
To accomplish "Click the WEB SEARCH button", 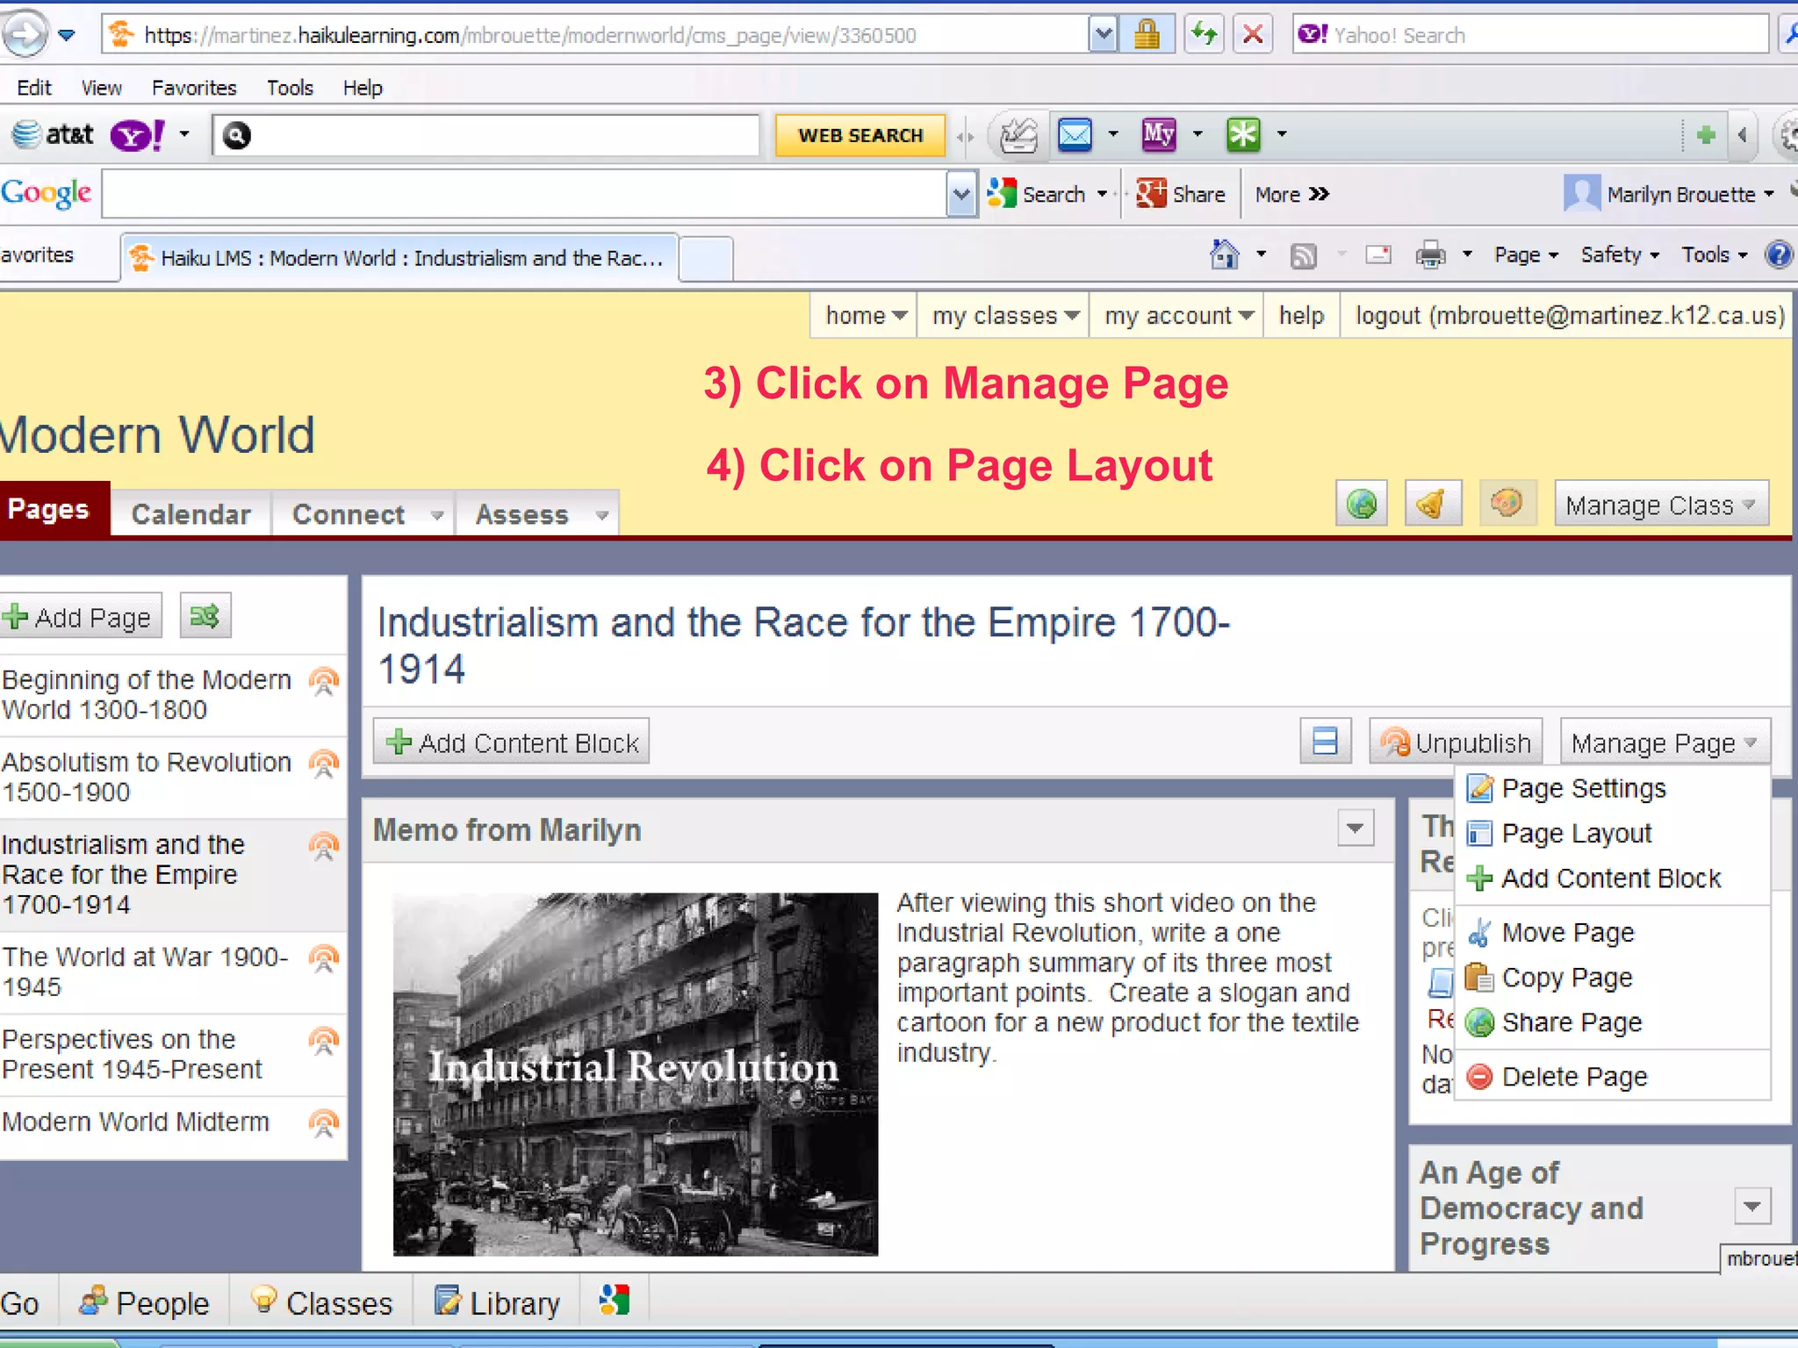I will (x=860, y=135).
